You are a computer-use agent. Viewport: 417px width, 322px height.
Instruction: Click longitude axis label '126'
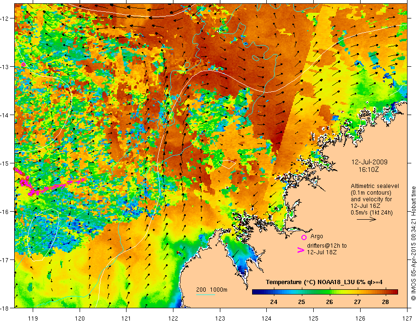[x=360, y=318]
